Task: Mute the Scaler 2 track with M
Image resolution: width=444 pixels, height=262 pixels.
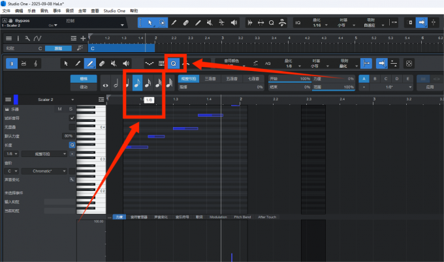Action: click(60, 109)
